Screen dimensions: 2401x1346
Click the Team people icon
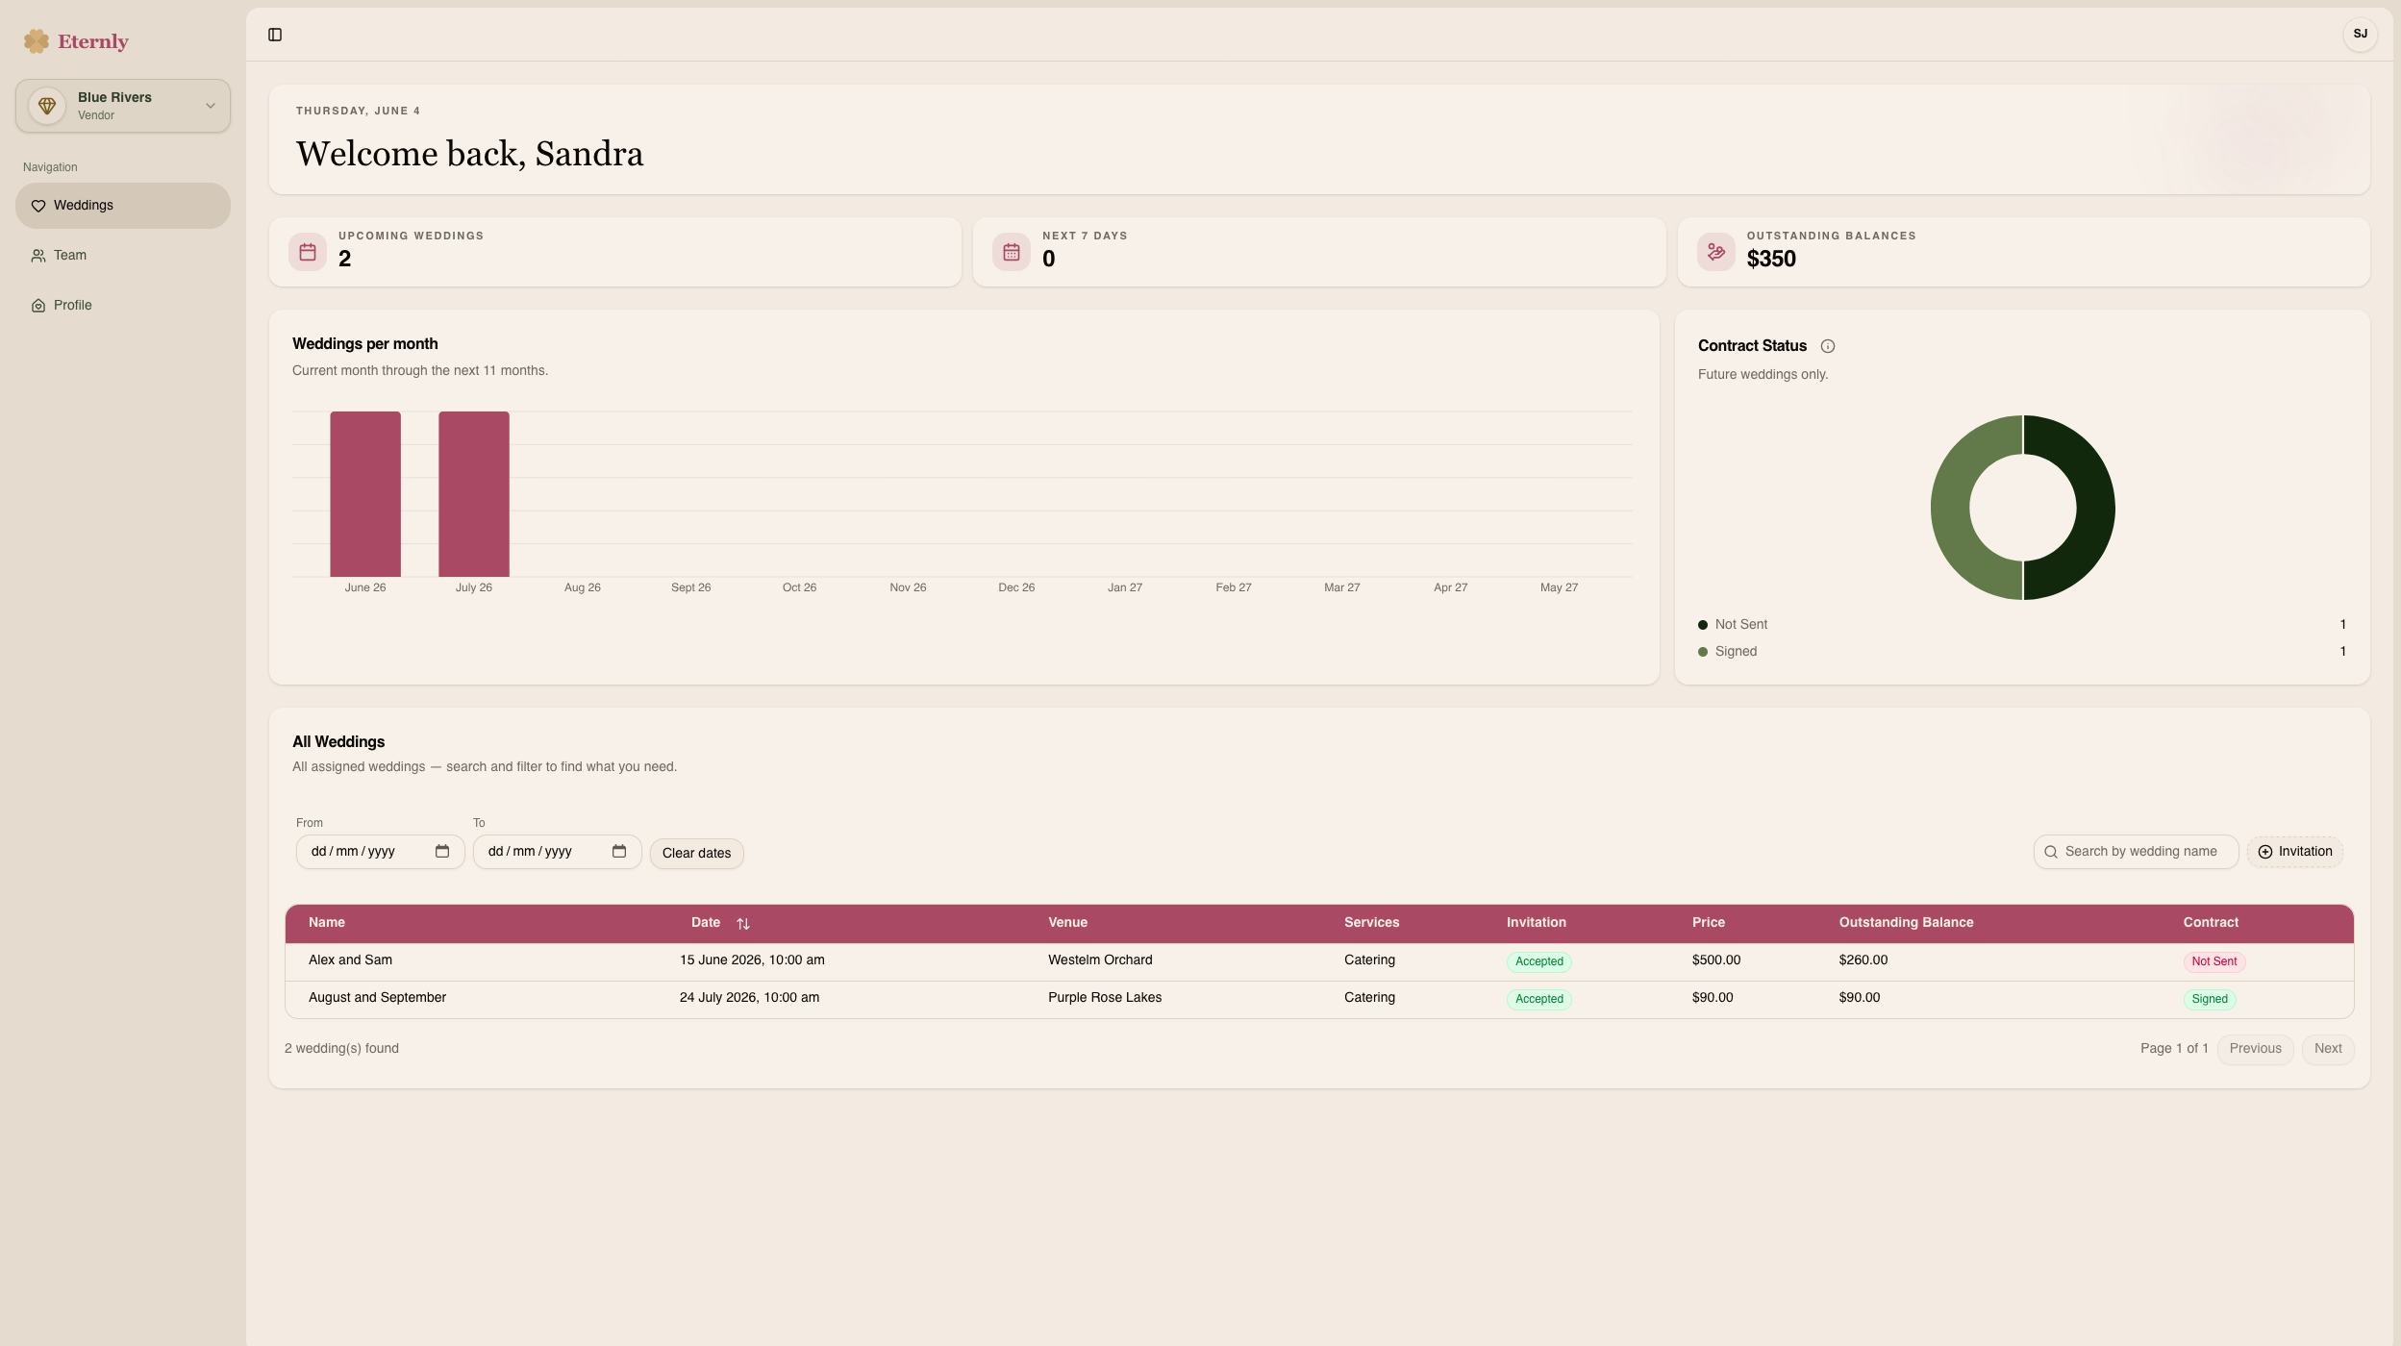38,256
